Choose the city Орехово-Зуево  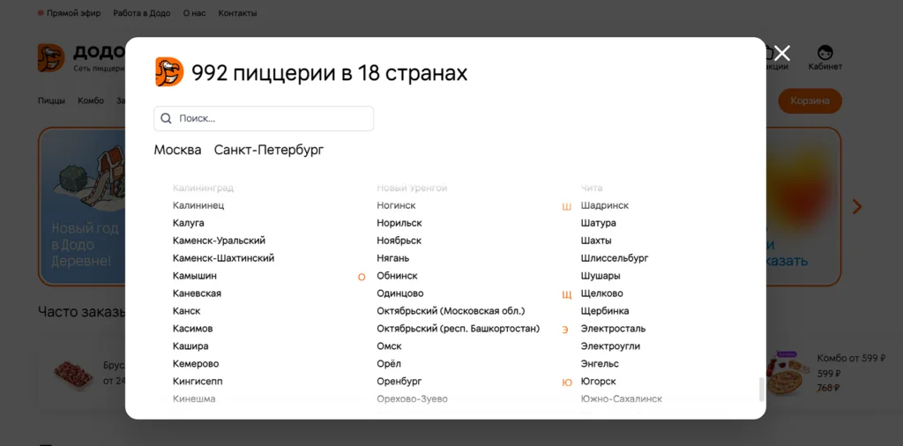(x=412, y=398)
